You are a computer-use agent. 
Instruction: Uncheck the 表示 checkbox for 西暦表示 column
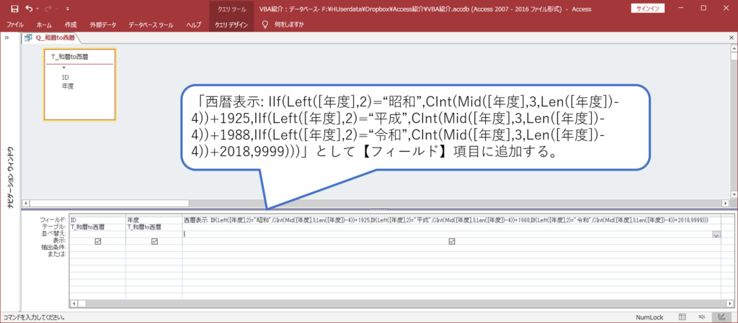click(452, 241)
